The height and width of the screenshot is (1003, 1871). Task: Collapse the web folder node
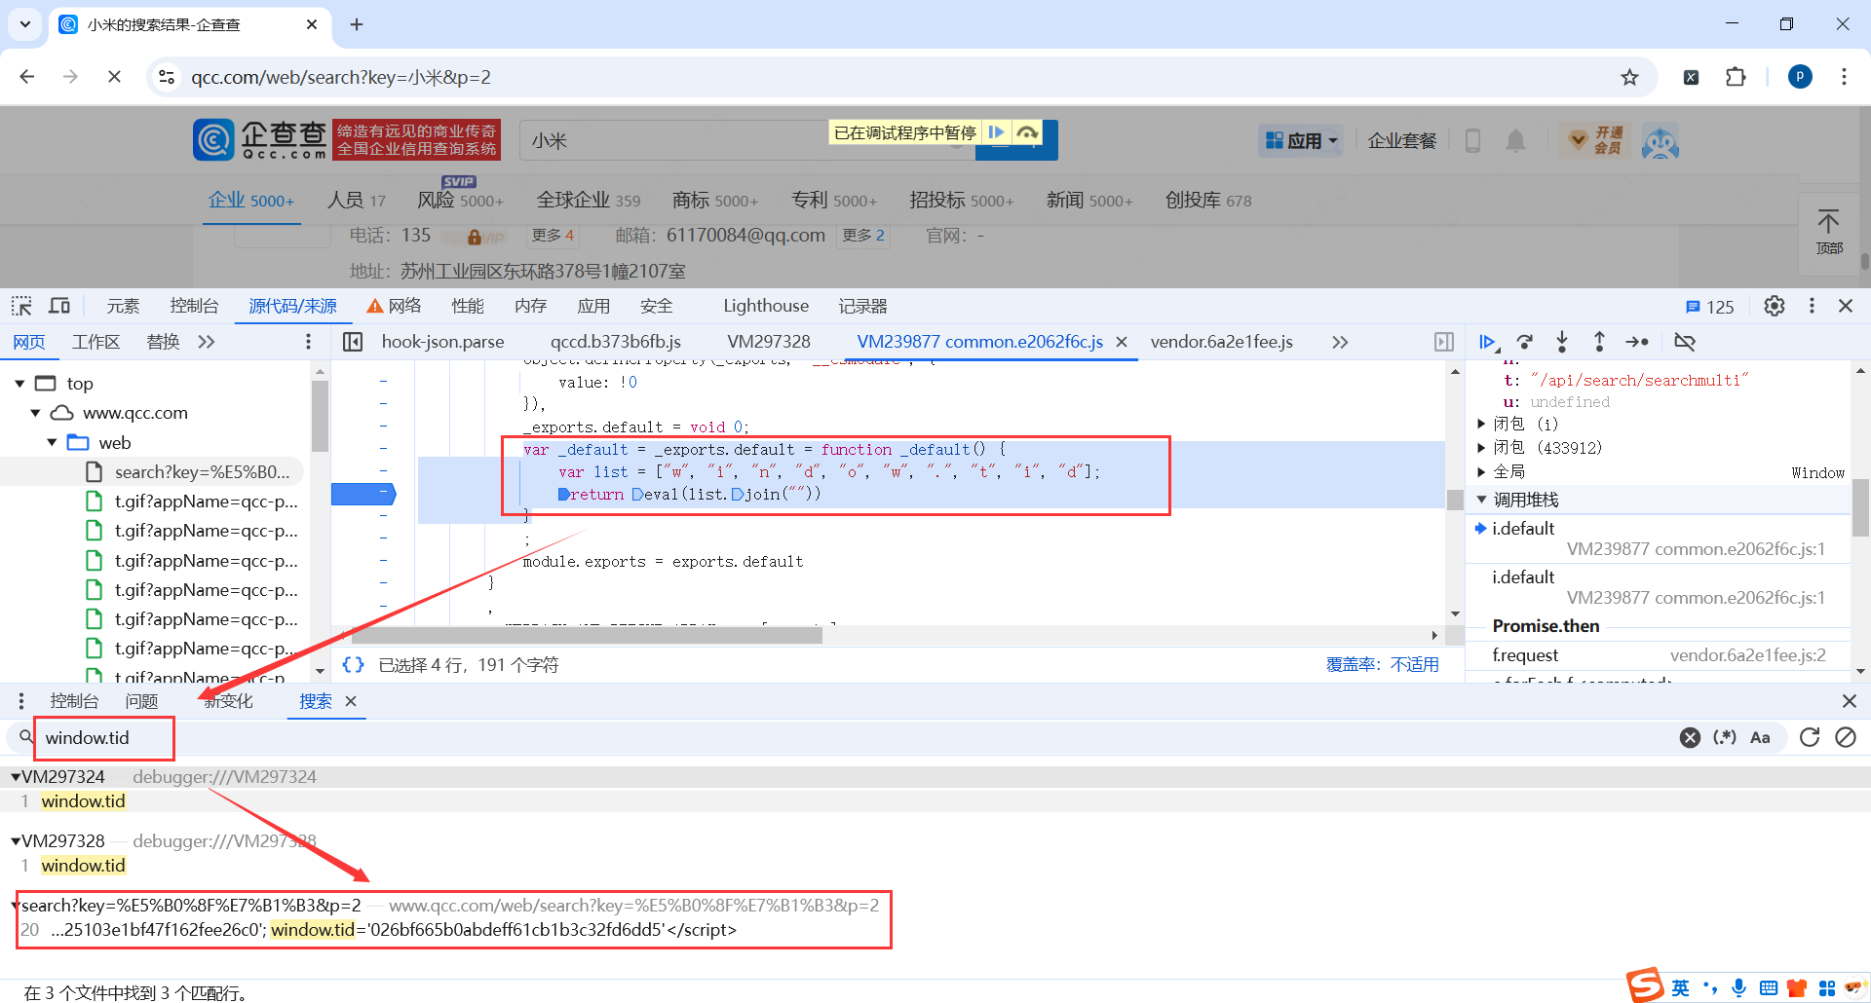coord(53,443)
